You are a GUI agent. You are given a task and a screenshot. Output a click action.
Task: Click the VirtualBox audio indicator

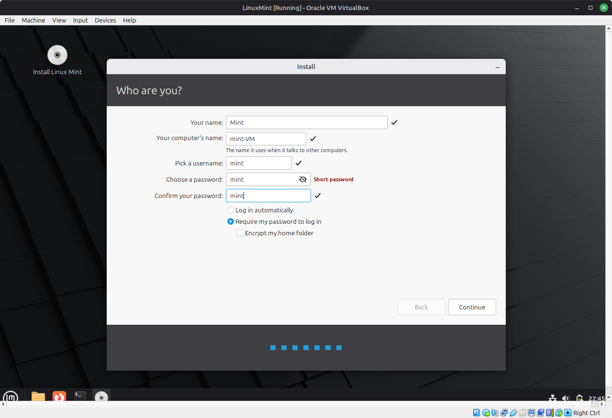(495, 413)
